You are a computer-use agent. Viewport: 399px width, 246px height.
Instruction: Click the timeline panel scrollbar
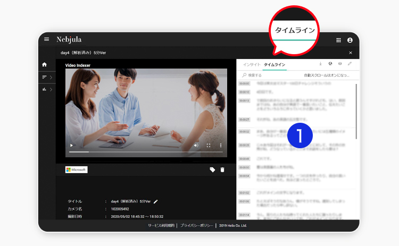pos(356,112)
